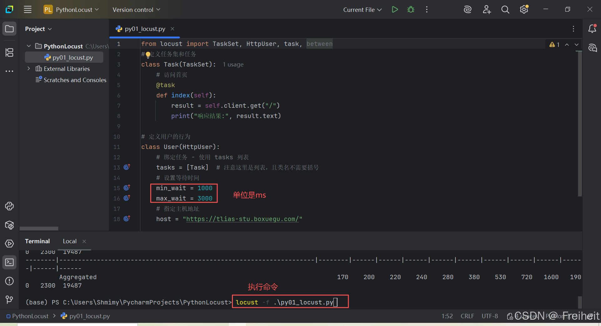Image resolution: width=601 pixels, height=326 pixels.
Task: Click the word between on line 1
Action: 320,44
